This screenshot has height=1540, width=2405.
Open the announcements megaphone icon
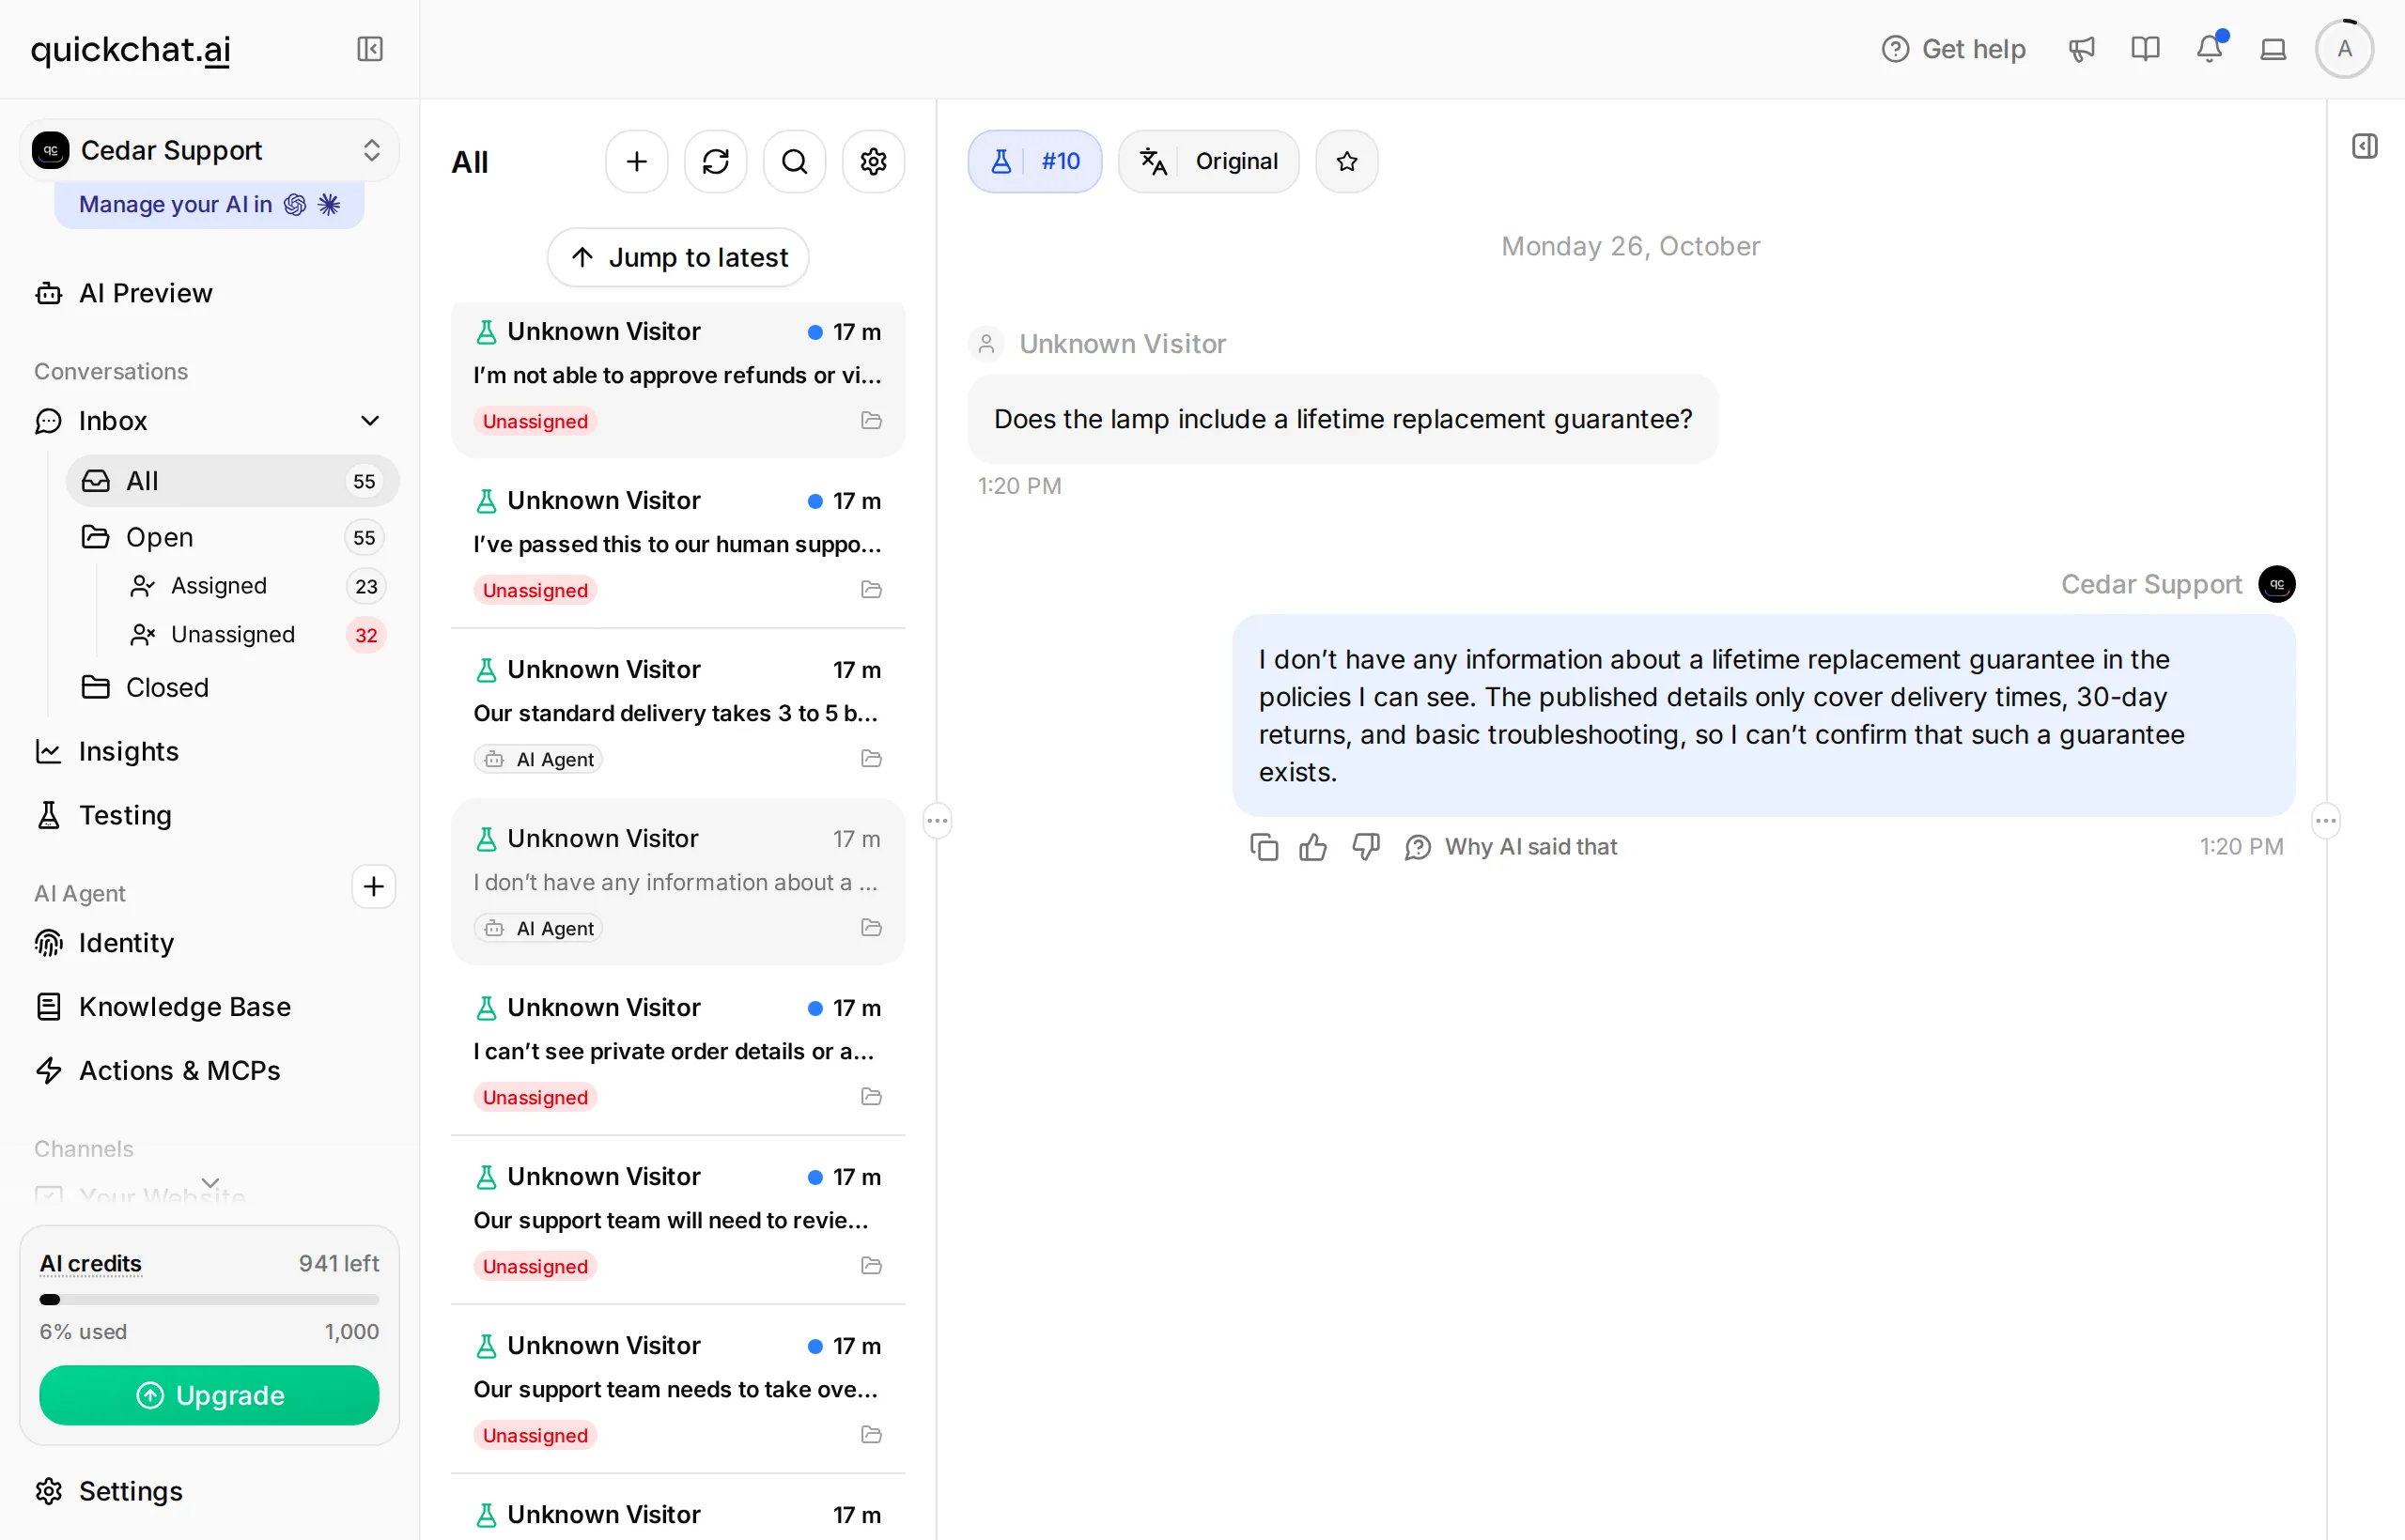(2082, 49)
